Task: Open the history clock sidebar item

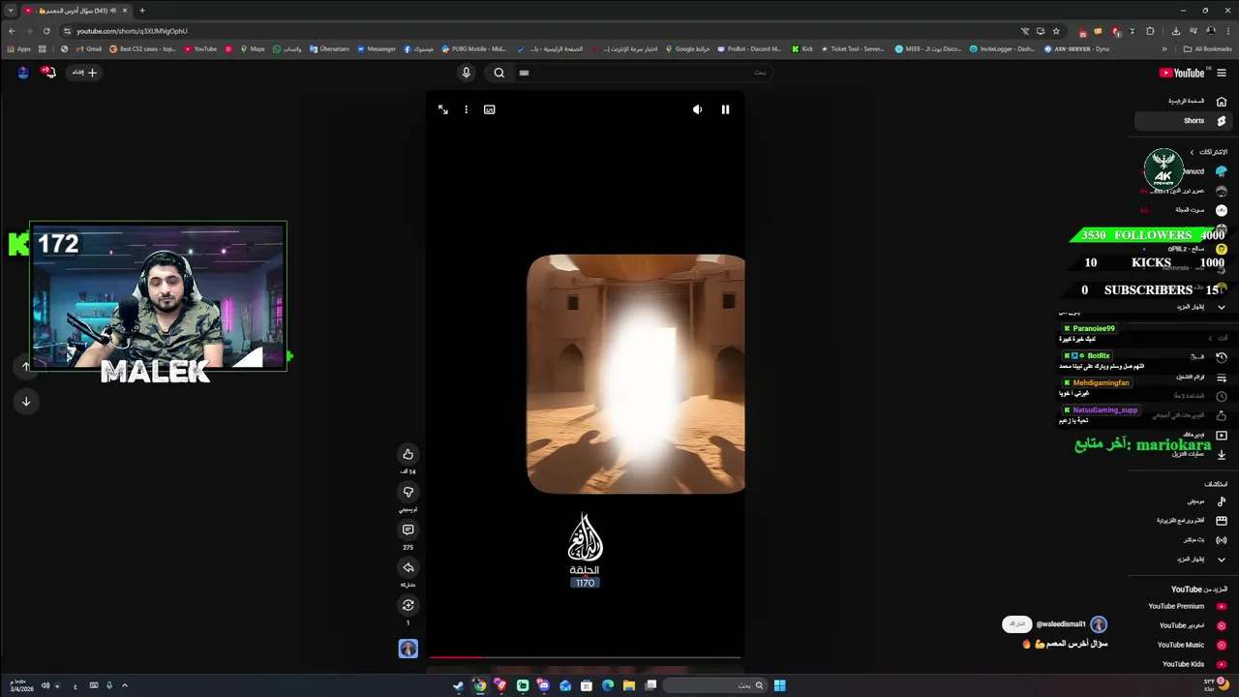Action: [1221, 357]
